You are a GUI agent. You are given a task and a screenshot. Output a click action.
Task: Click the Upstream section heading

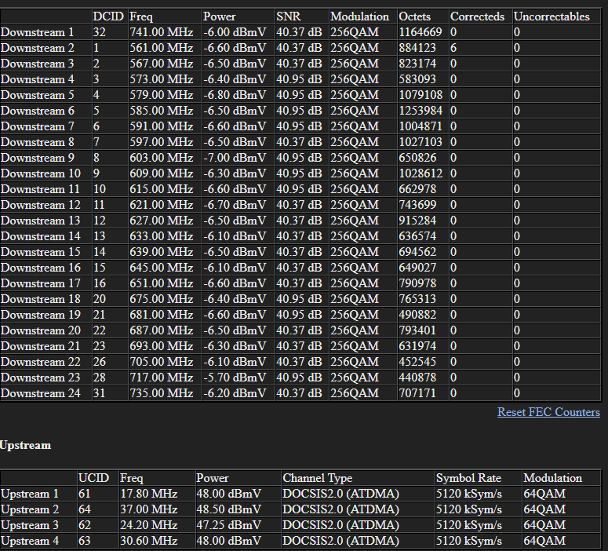coord(25,445)
